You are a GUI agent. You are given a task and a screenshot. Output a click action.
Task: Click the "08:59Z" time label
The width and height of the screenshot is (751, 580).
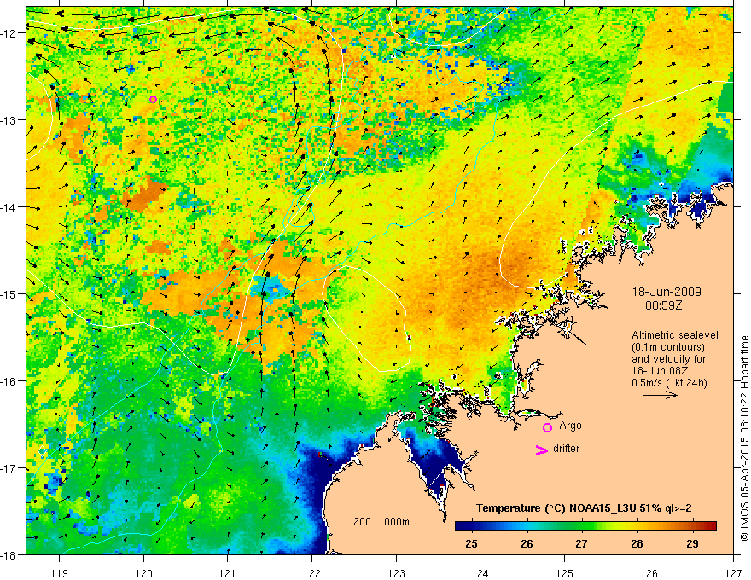[663, 304]
